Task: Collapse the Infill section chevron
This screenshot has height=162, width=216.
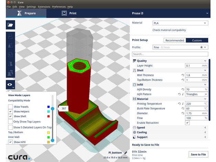Action: [x=205, y=85]
